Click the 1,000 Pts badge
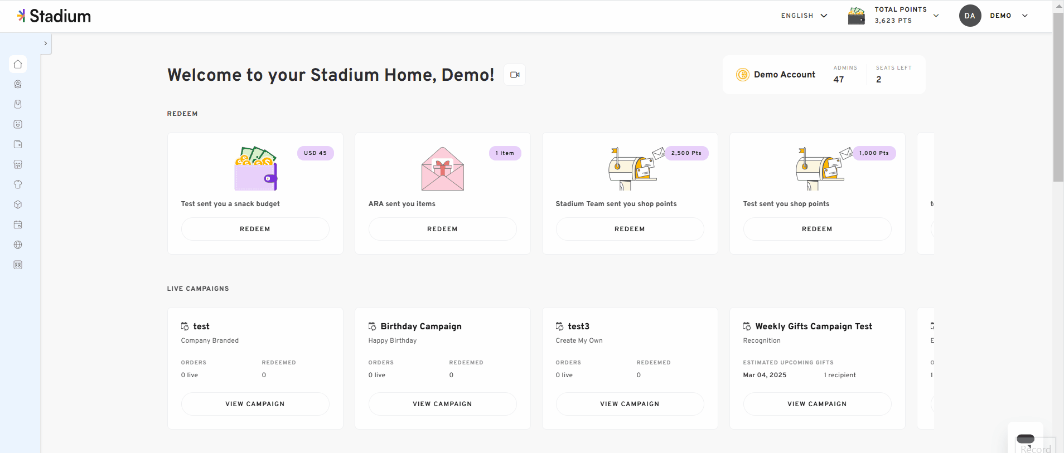This screenshot has height=453, width=1064. coord(874,153)
